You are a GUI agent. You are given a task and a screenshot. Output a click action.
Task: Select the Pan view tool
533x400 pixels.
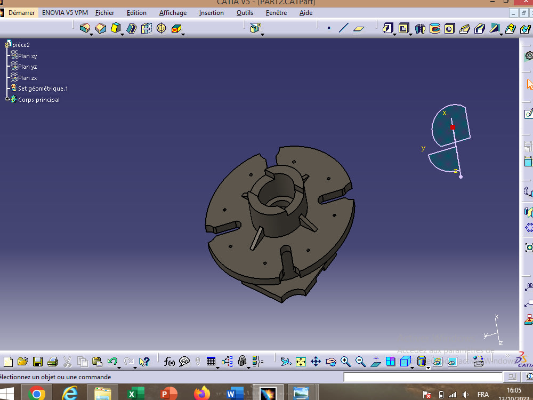(x=316, y=362)
